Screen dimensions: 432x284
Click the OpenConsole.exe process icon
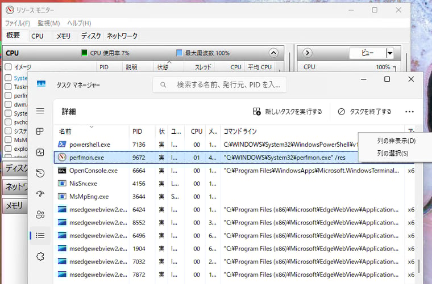(x=62, y=171)
